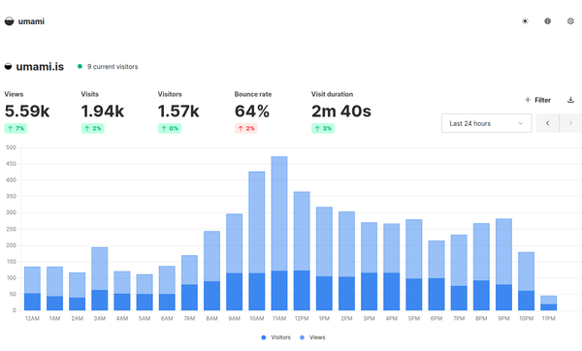This screenshot has height=351, width=582.
Task: Click the 10PM x-axis label
Action: (x=527, y=318)
